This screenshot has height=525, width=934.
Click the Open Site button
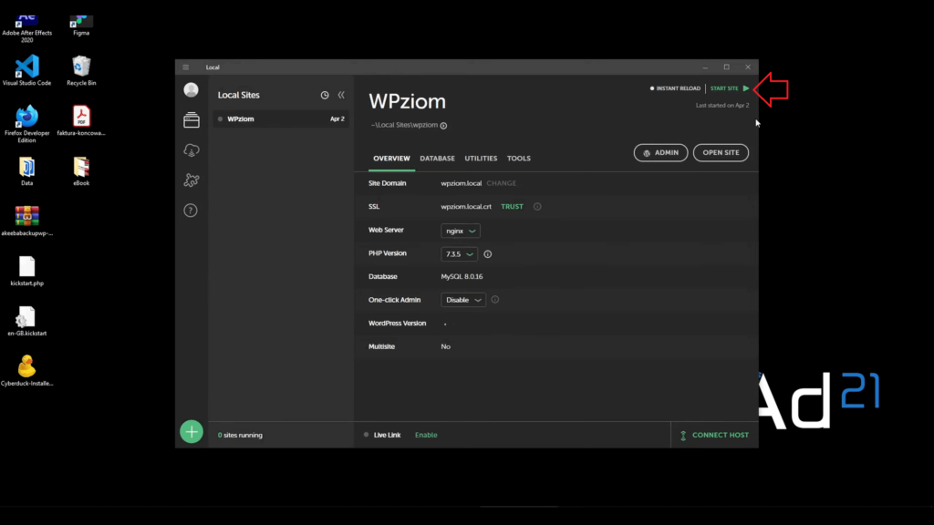(x=721, y=153)
